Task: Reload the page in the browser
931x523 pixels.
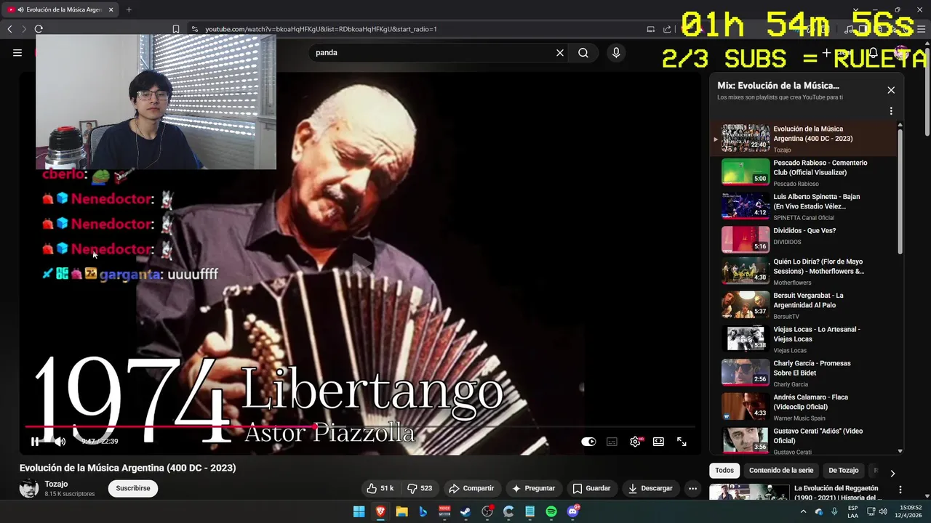Action: tap(39, 29)
